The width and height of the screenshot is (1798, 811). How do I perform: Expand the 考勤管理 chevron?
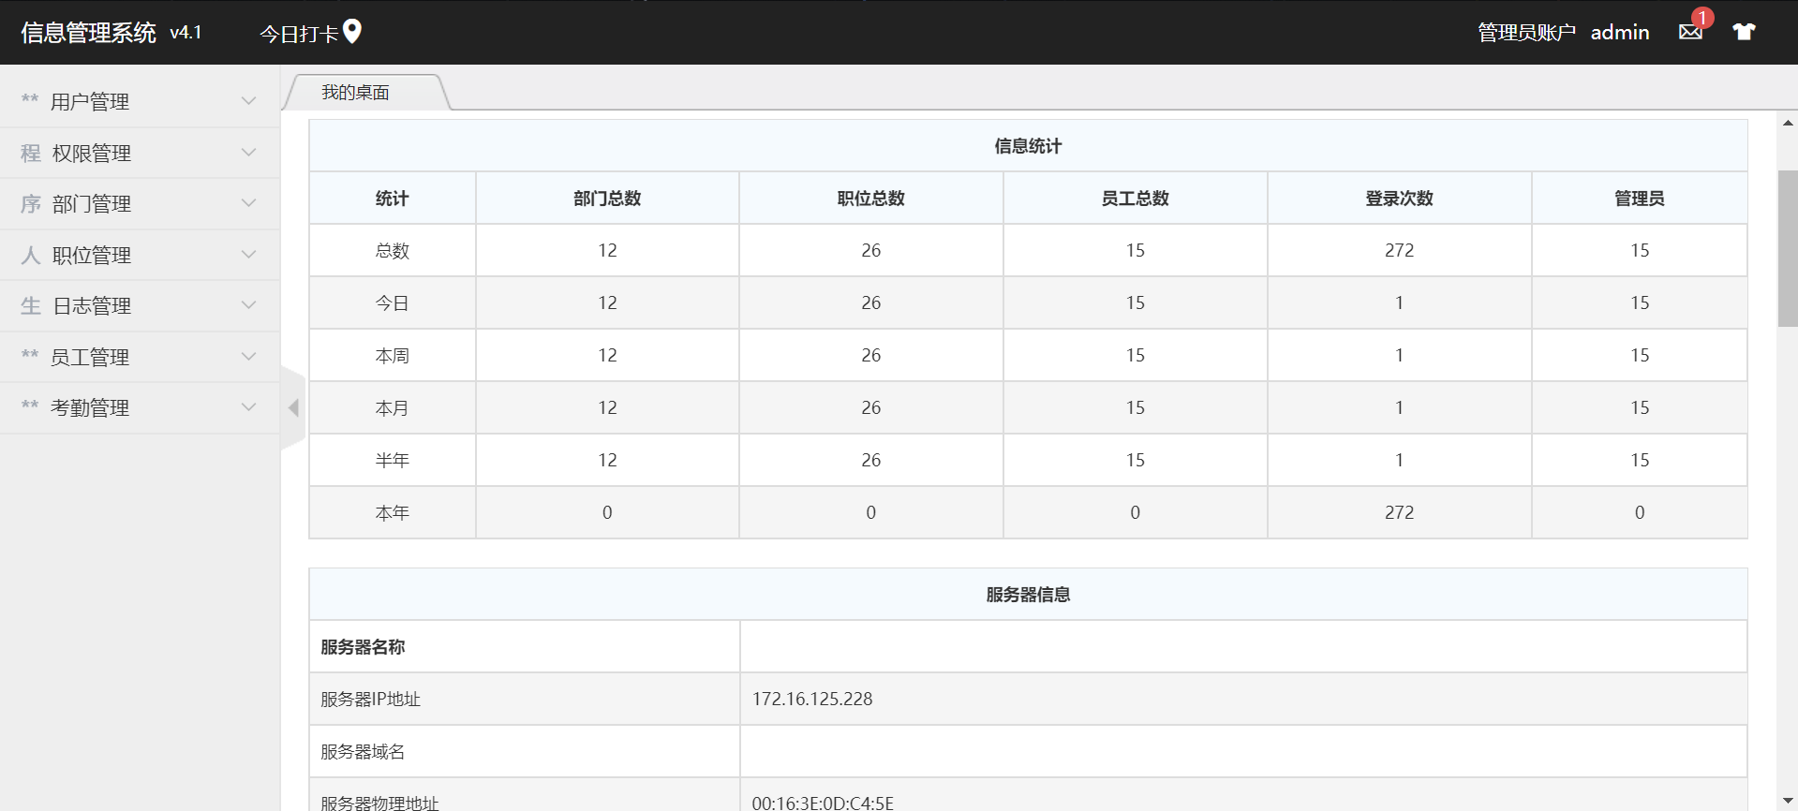[248, 407]
